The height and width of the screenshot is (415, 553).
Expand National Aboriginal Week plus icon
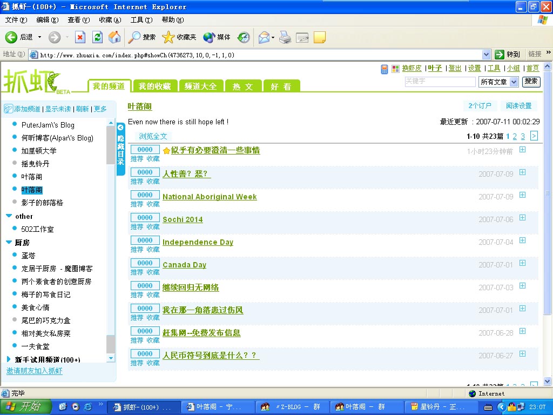pos(523,195)
